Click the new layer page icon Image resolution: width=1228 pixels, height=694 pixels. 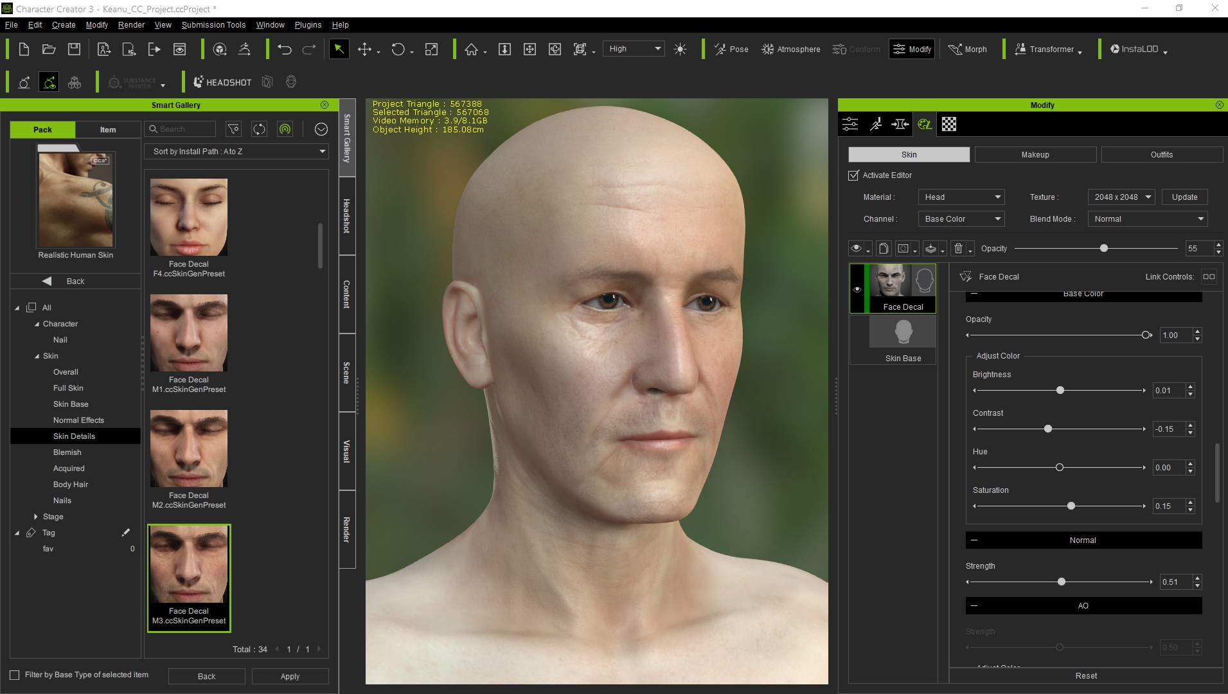884,249
